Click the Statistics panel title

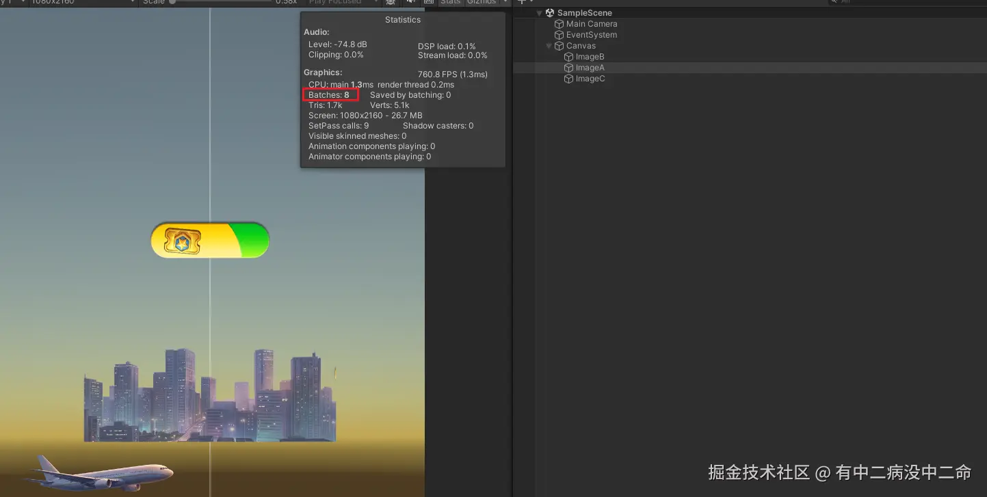point(403,20)
